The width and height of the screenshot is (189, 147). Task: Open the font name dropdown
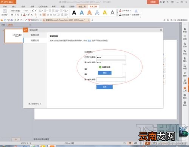point(24,11)
